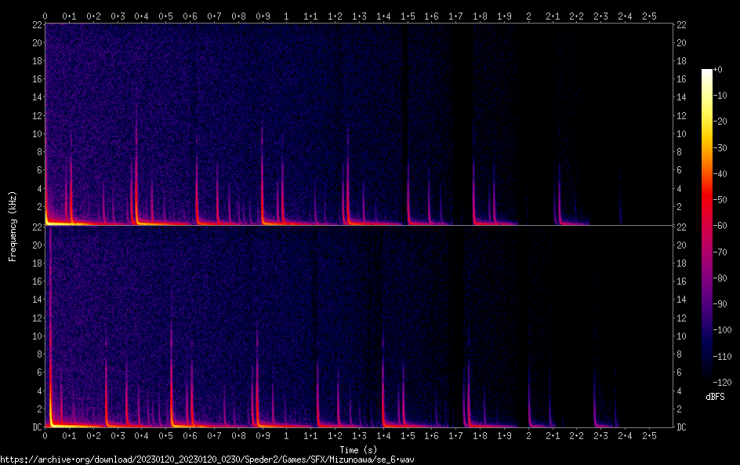Select the 2.5 tick on the top time axis
Screen dimensions: 740x465
click(x=649, y=16)
